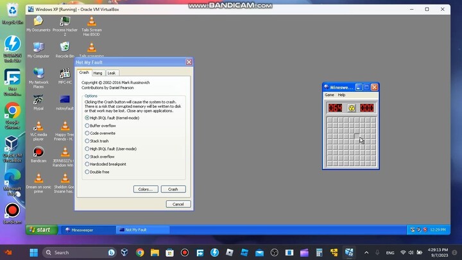Open Windows 11 Start button
The width and height of the screenshot is (462, 260).
pyautogui.click(x=34, y=253)
